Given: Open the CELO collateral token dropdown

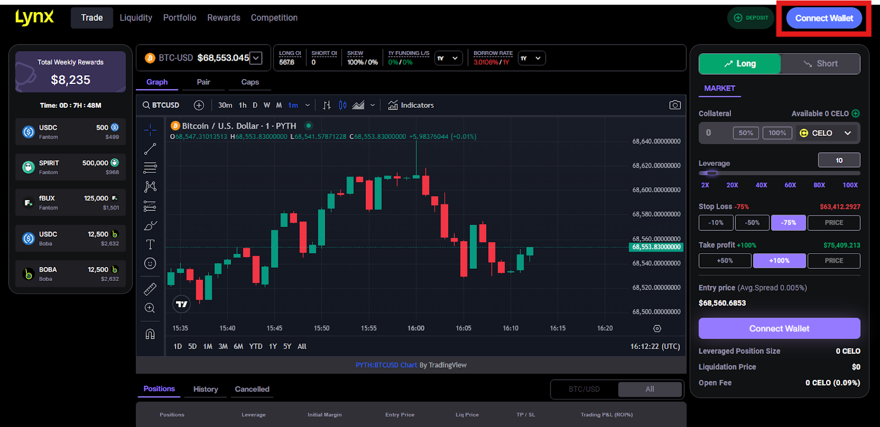Looking at the screenshot, I should click(x=826, y=133).
